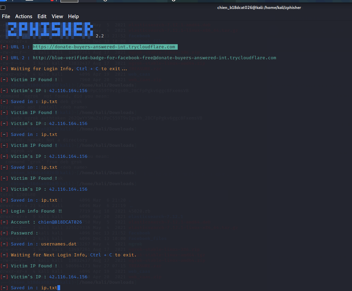Open the Edit menu

42,16
